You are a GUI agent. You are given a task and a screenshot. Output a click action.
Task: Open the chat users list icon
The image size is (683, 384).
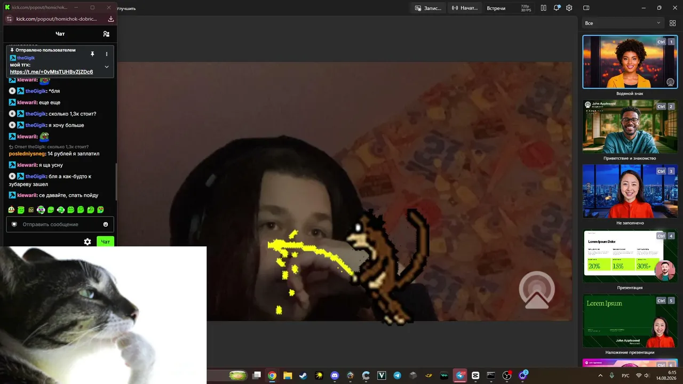pos(106,34)
